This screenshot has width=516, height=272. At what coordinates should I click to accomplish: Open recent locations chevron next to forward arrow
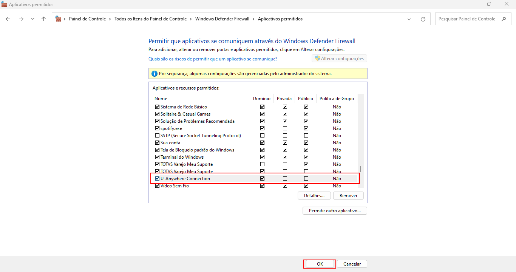(32, 19)
